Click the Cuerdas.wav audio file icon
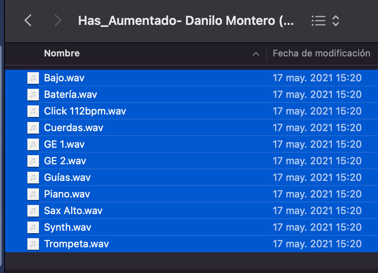This screenshot has width=378, height=273. (x=33, y=128)
